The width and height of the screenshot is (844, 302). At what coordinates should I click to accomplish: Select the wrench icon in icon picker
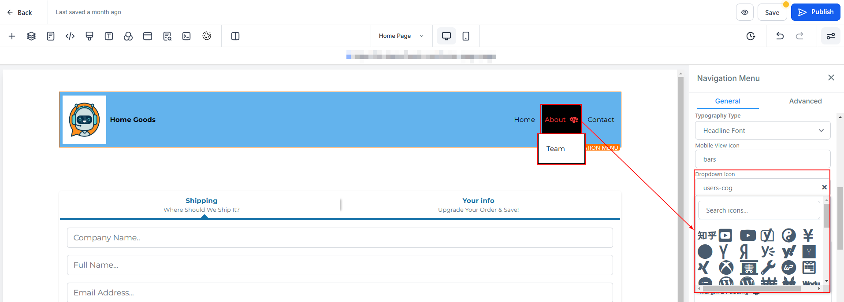pos(768,267)
